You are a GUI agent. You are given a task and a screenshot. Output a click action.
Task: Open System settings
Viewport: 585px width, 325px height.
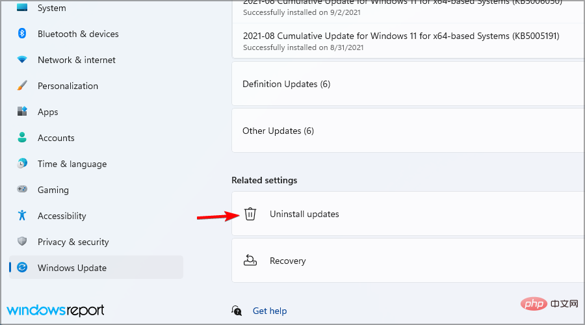[x=96, y=7]
